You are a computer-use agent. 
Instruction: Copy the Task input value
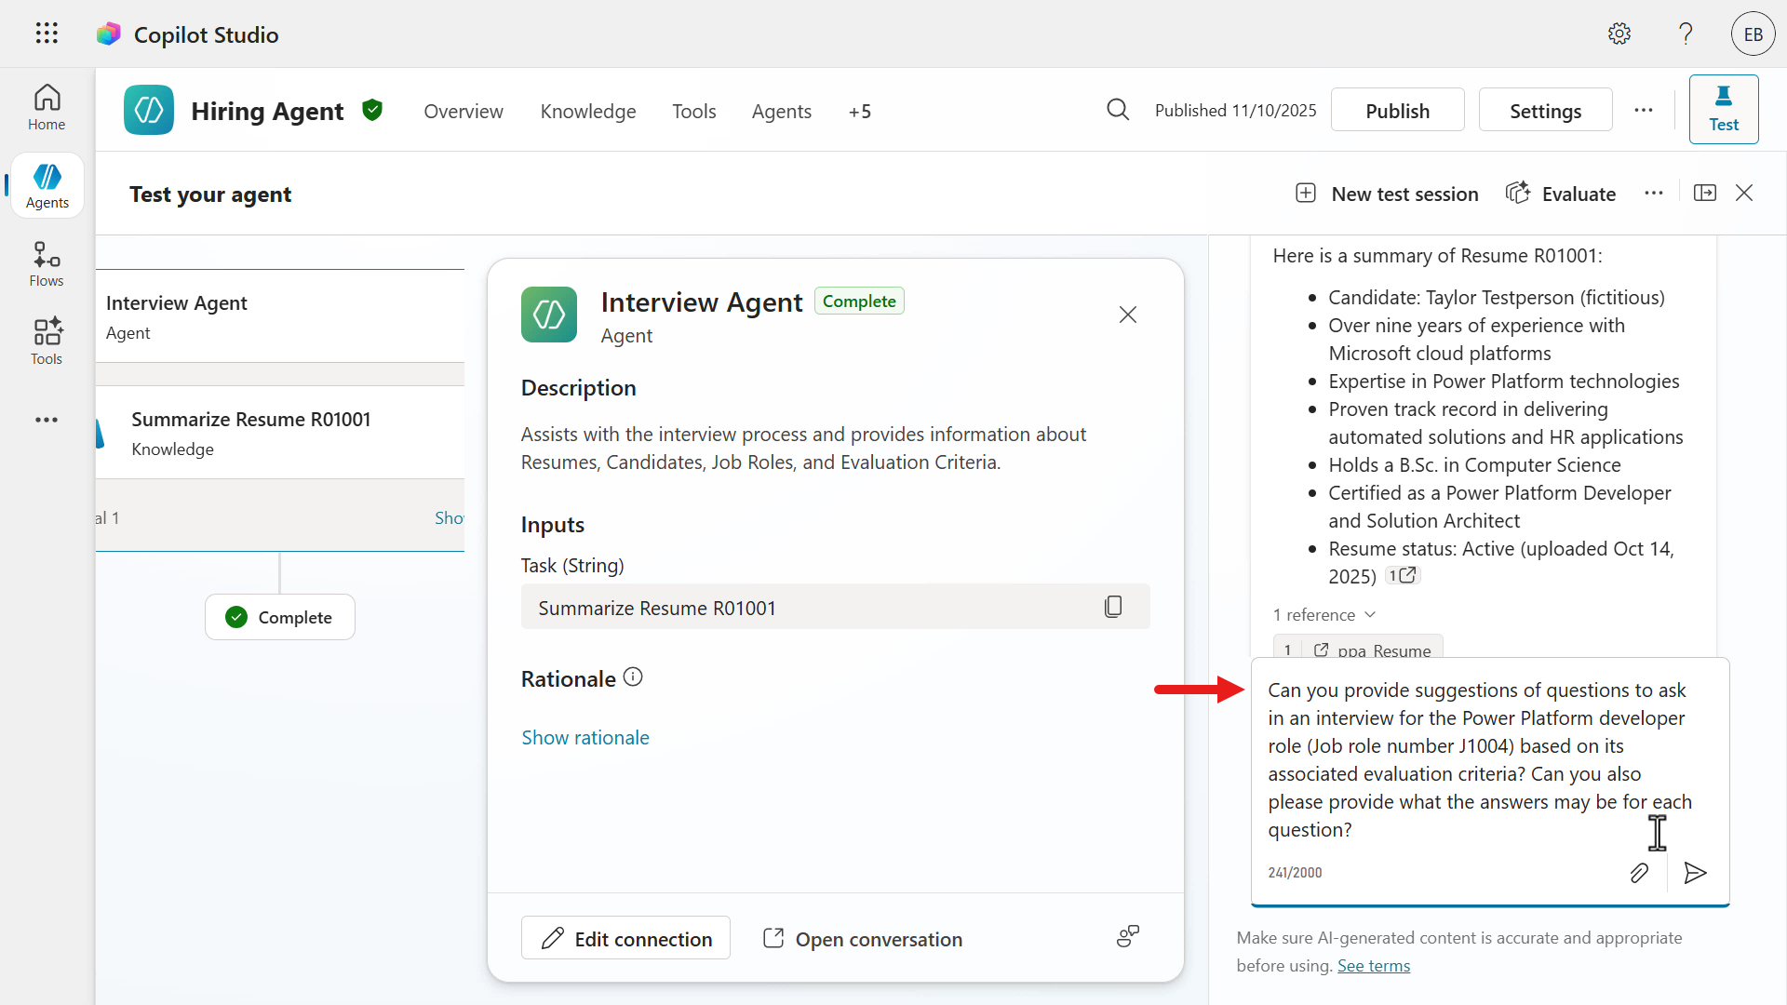(1113, 607)
